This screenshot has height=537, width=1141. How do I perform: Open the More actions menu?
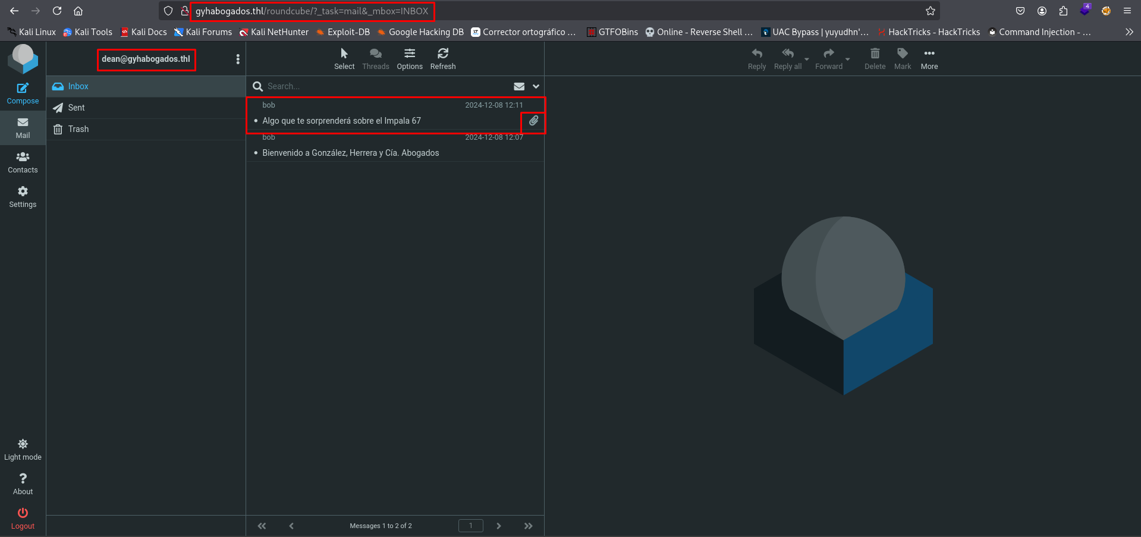[x=929, y=58]
